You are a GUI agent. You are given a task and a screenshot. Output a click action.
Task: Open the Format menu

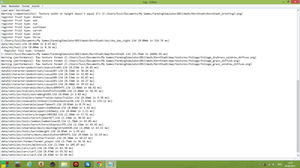pyautogui.click(x=25, y=6)
